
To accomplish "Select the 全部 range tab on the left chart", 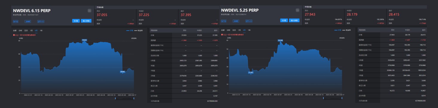I will 15,31.
